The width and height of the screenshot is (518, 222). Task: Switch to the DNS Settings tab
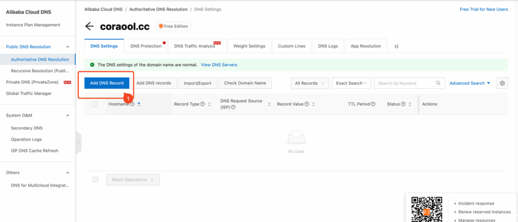[104, 46]
